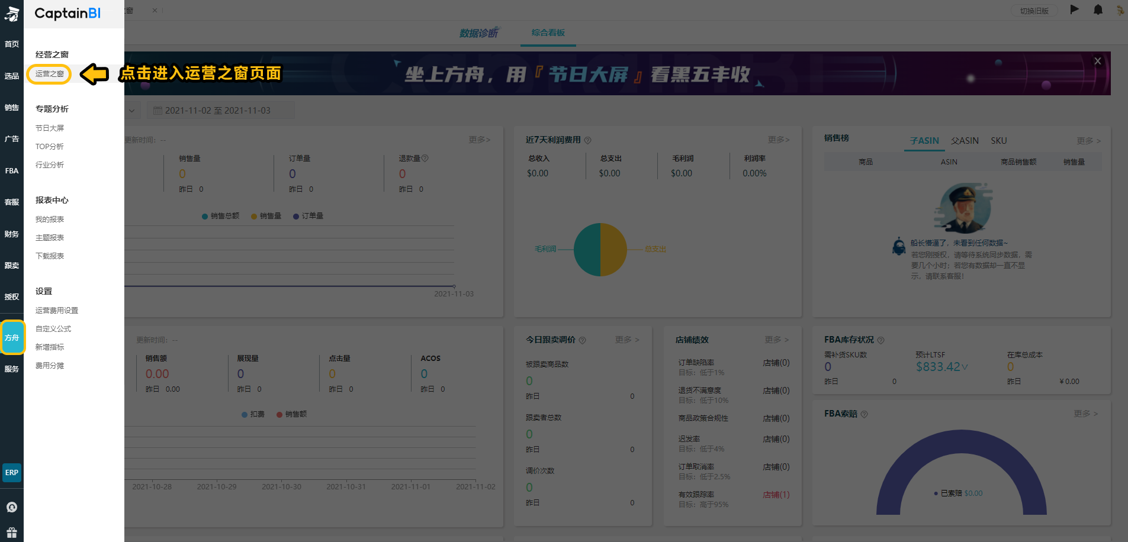Click 更多 in 今日跟卖调价 panel
The height and width of the screenshot is (542, 1128).
click(x=627, y=340)
